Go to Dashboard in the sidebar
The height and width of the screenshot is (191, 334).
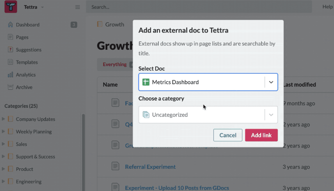(28, 25)
